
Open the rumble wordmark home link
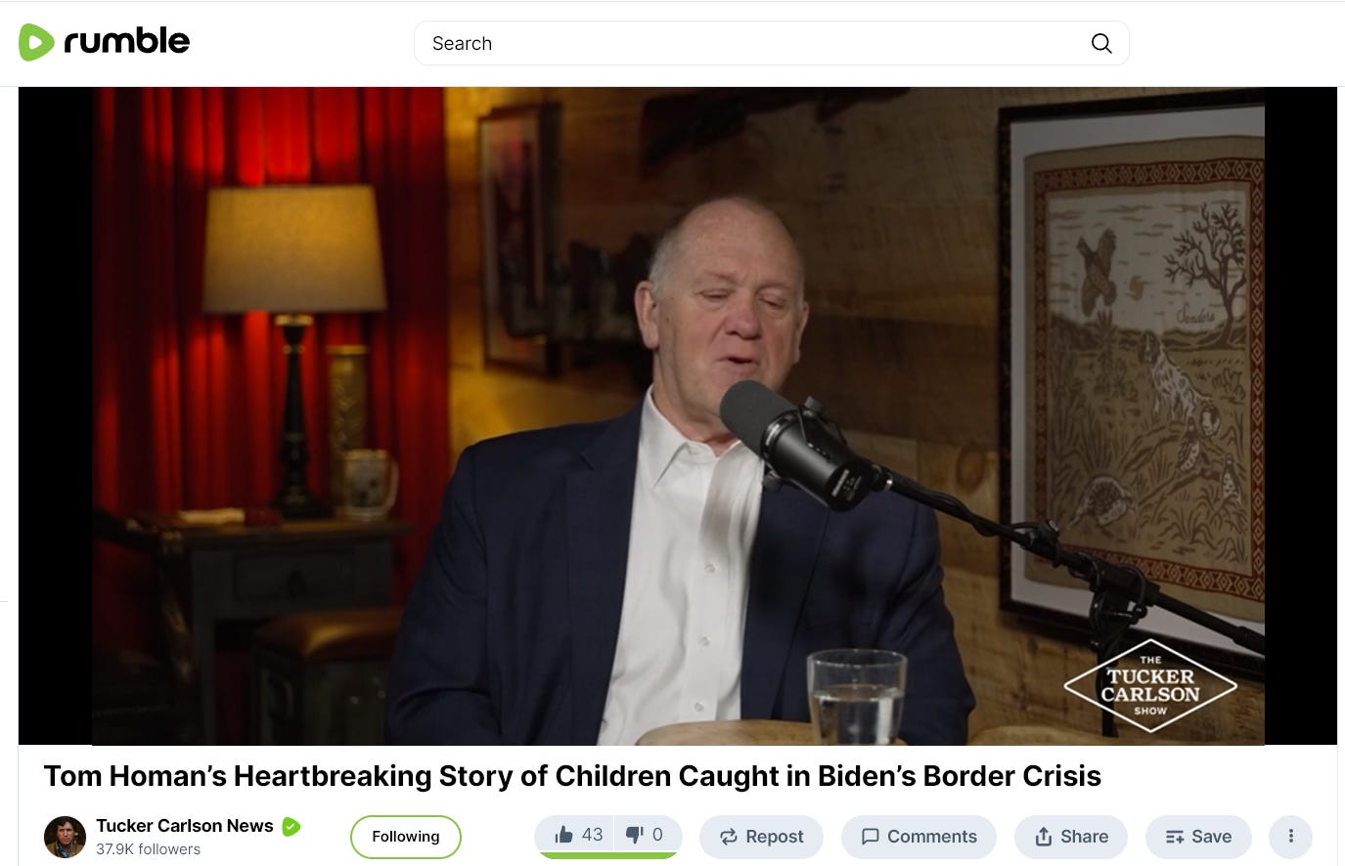click(126, 41)
